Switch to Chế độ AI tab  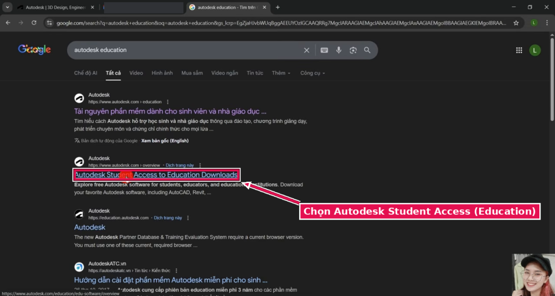(x=85, y=73)
